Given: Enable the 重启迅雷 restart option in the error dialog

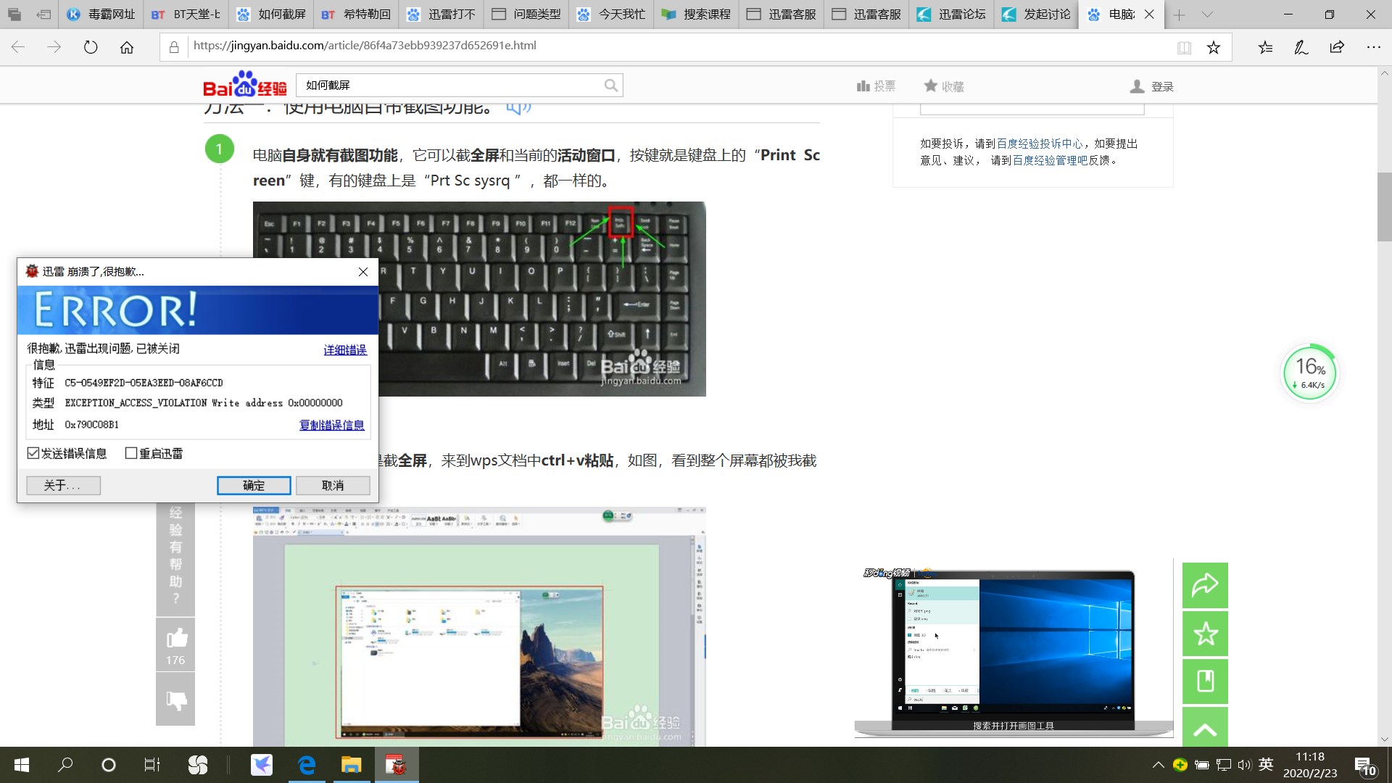Looking at the screenshot, I should coord(131,453).
